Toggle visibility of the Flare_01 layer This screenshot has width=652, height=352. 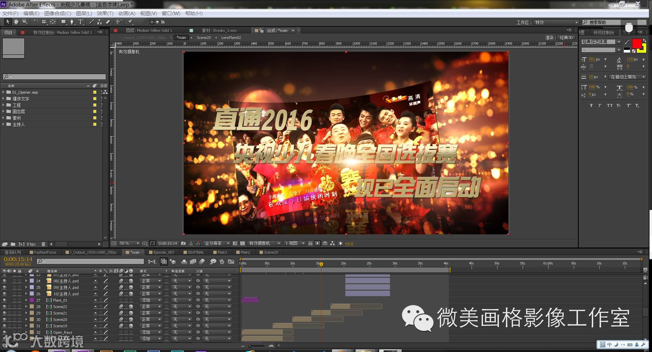click(4, 300)
